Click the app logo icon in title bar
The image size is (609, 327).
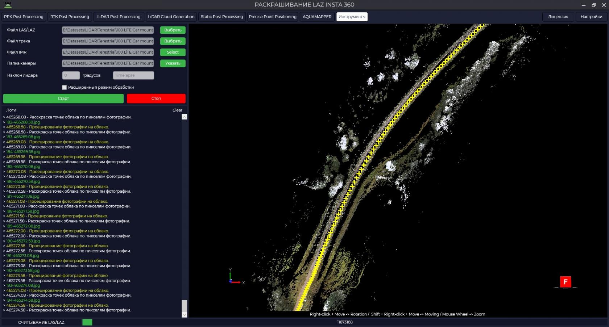pyautogui.click(x=8, y=5)
